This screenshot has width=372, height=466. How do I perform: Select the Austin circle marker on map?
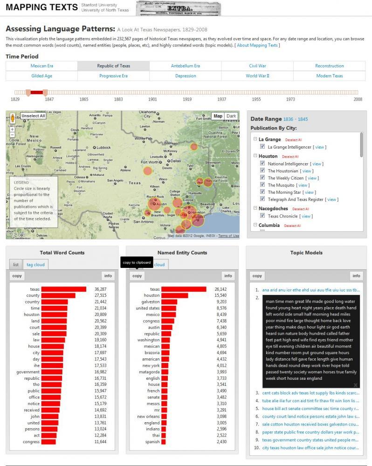tap(155, 204)
